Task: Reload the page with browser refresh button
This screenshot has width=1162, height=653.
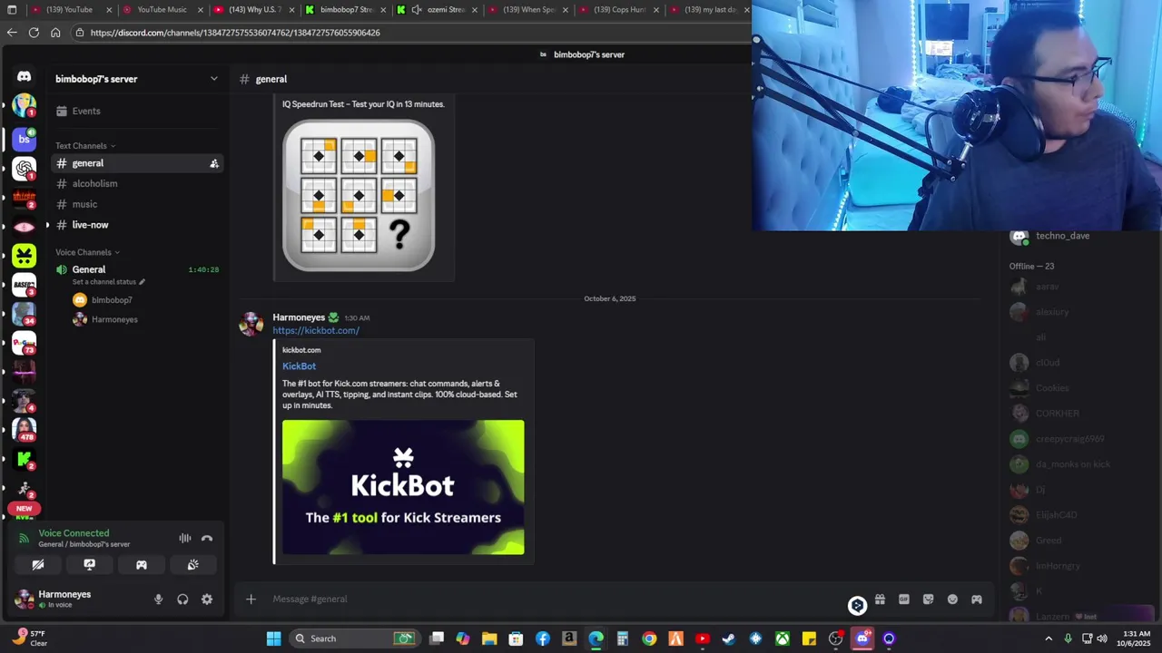Action: pyautogui.click(x=34, y=33)
